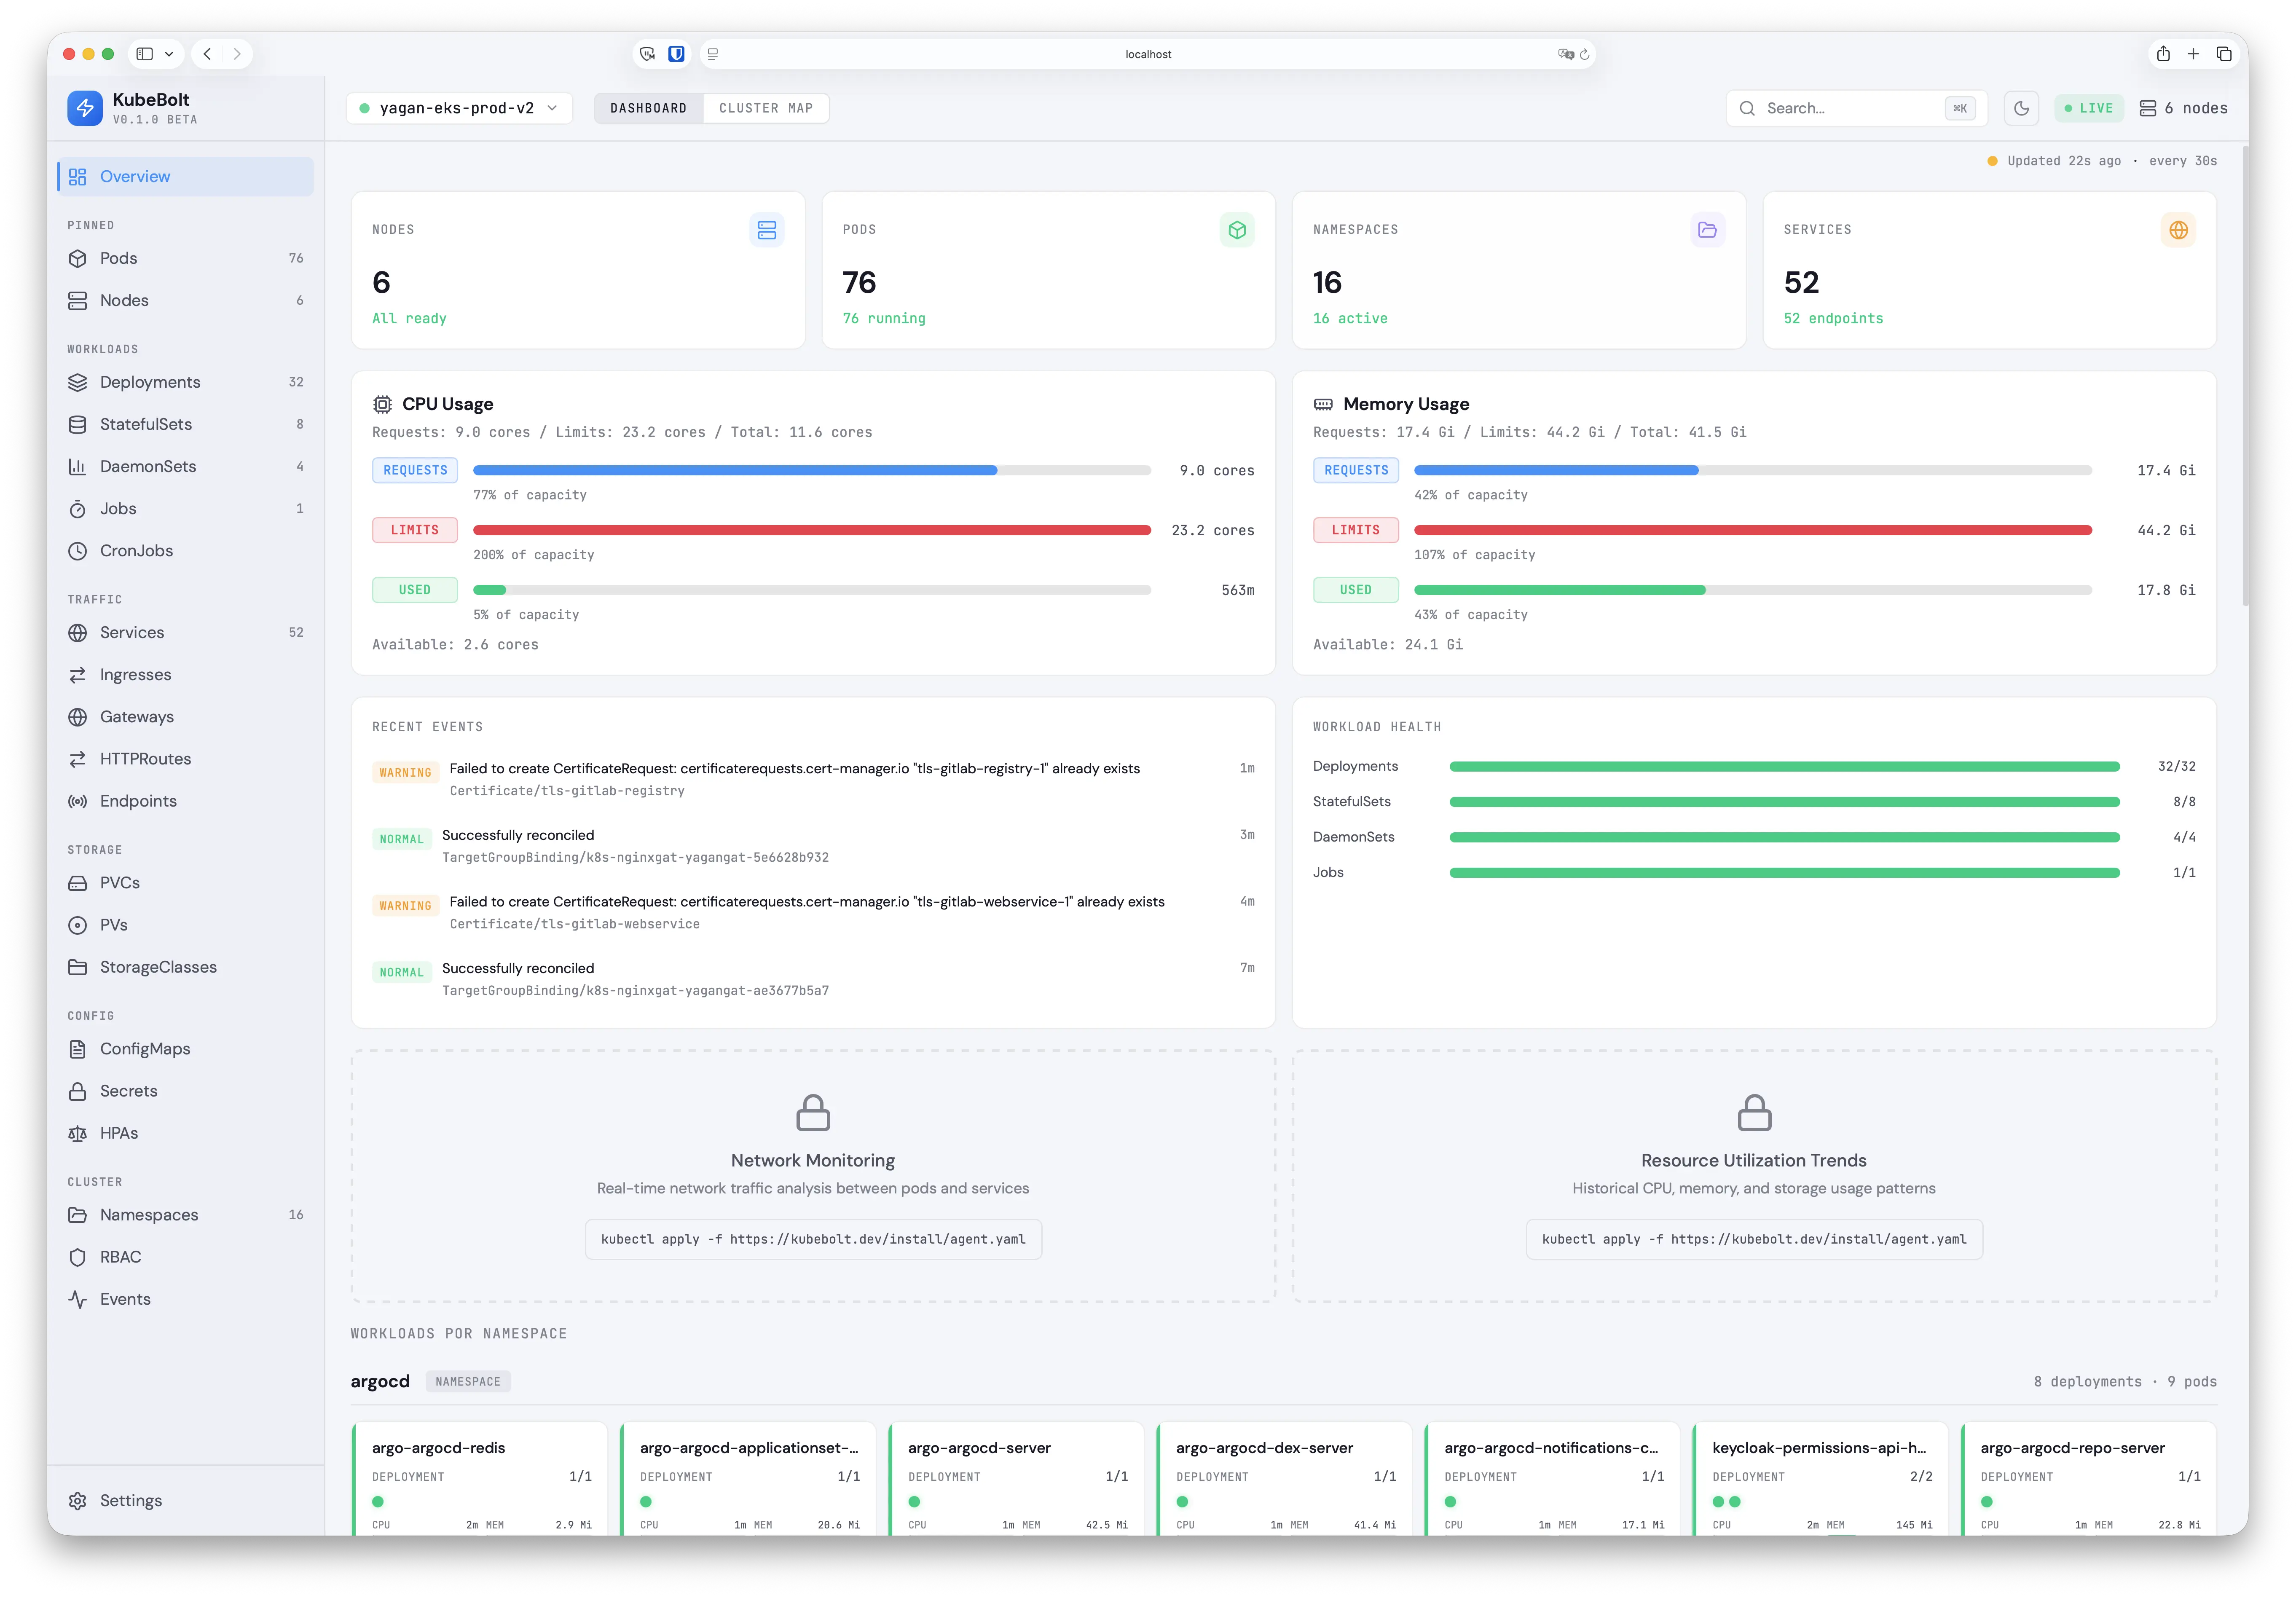
Task: Open the yagan-eks-prod-v2 cluster dropdown
Action: [x=458, y=108]
